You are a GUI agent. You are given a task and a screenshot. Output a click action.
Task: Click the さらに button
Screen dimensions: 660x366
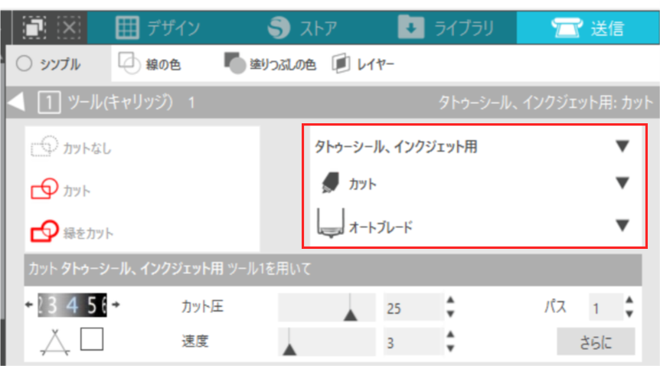click(x=596, y=342)
